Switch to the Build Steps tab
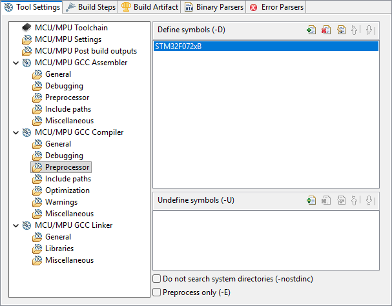The height and width of the screenshot is (306, 392). pyautogui.click(x=91, y=7)
